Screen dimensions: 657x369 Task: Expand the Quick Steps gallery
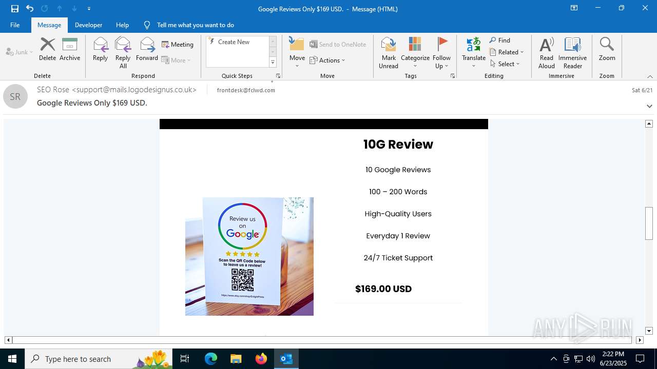point(273,63)
